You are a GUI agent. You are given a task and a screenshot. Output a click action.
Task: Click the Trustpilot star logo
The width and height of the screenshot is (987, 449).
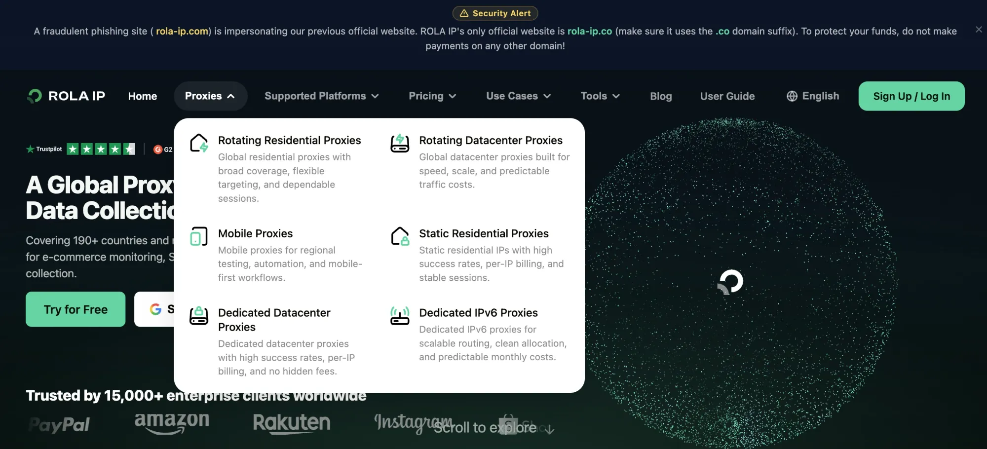coord(30,149)
